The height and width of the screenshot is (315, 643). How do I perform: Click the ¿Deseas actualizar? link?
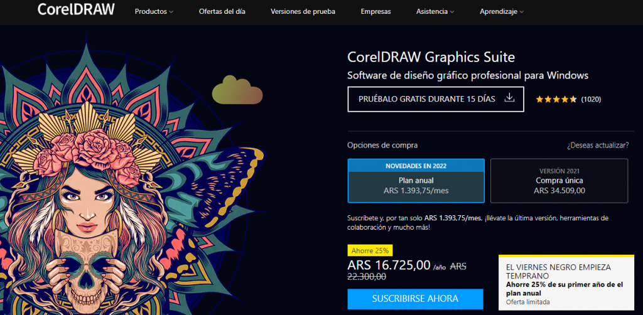(x=598, y=146)
